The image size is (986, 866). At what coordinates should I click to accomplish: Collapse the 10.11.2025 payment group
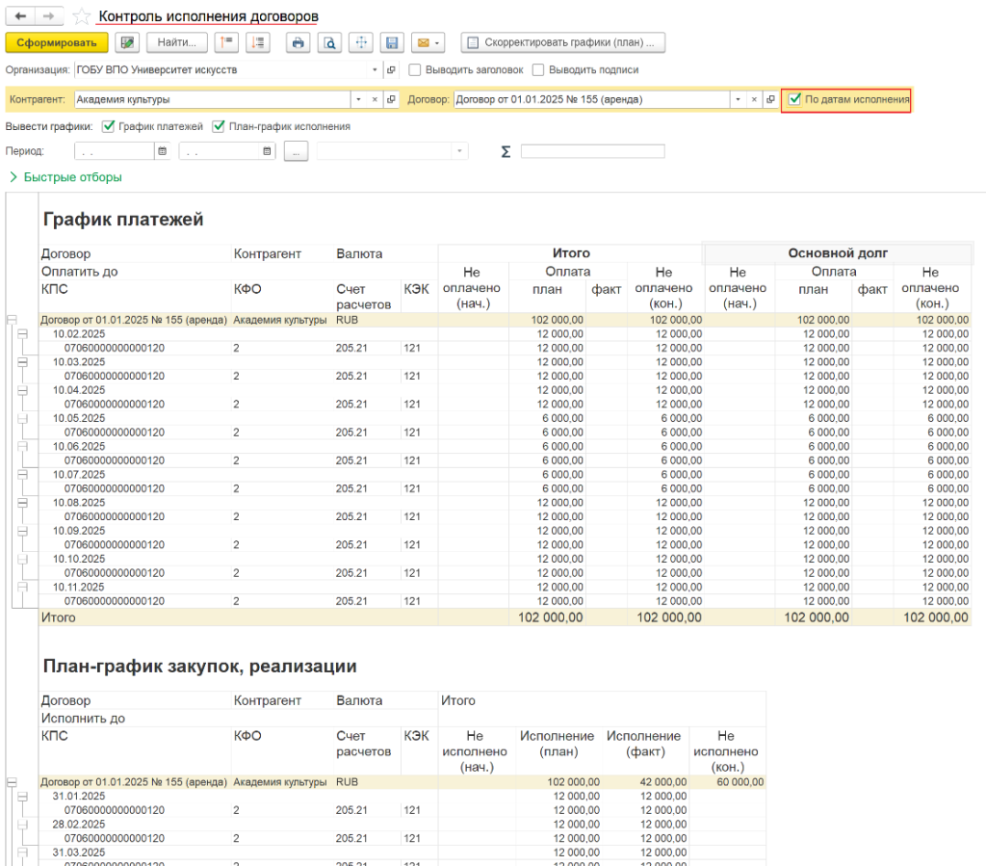[x=23, y=588]
